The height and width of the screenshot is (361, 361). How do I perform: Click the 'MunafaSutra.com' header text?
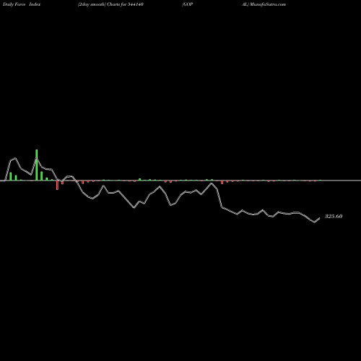[x=268, y=4]
